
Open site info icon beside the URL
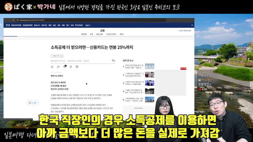click(x=17, y=20)
